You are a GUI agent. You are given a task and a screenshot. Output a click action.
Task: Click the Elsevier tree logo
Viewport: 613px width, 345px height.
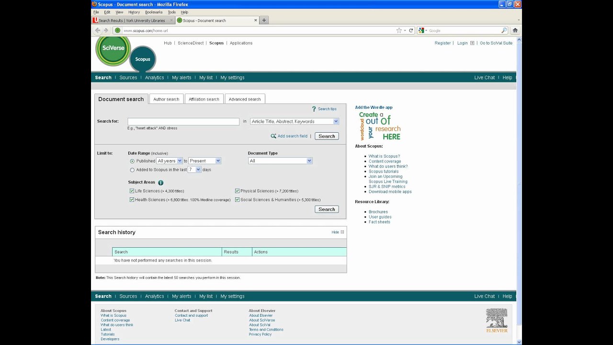pos(497,321)
